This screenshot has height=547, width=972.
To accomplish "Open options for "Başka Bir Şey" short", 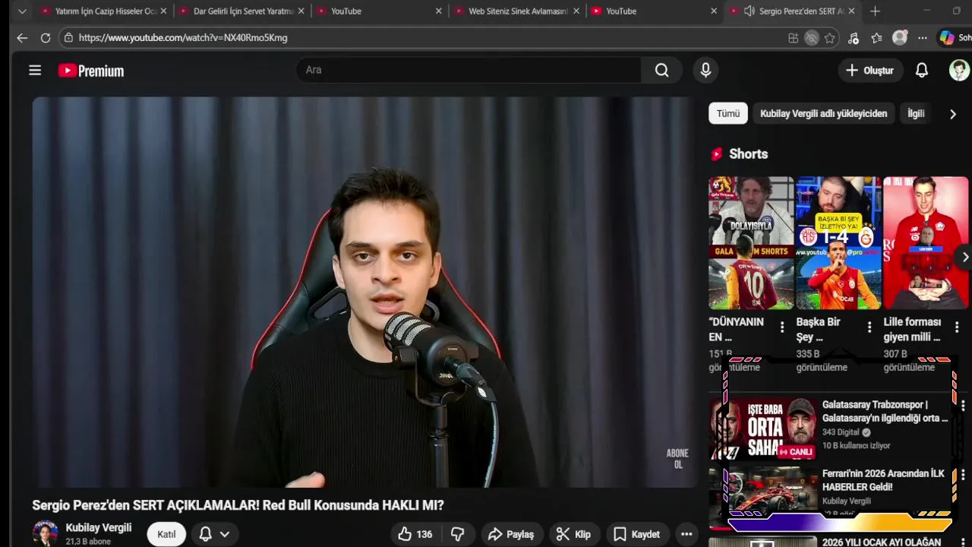I will pos(869,327).
